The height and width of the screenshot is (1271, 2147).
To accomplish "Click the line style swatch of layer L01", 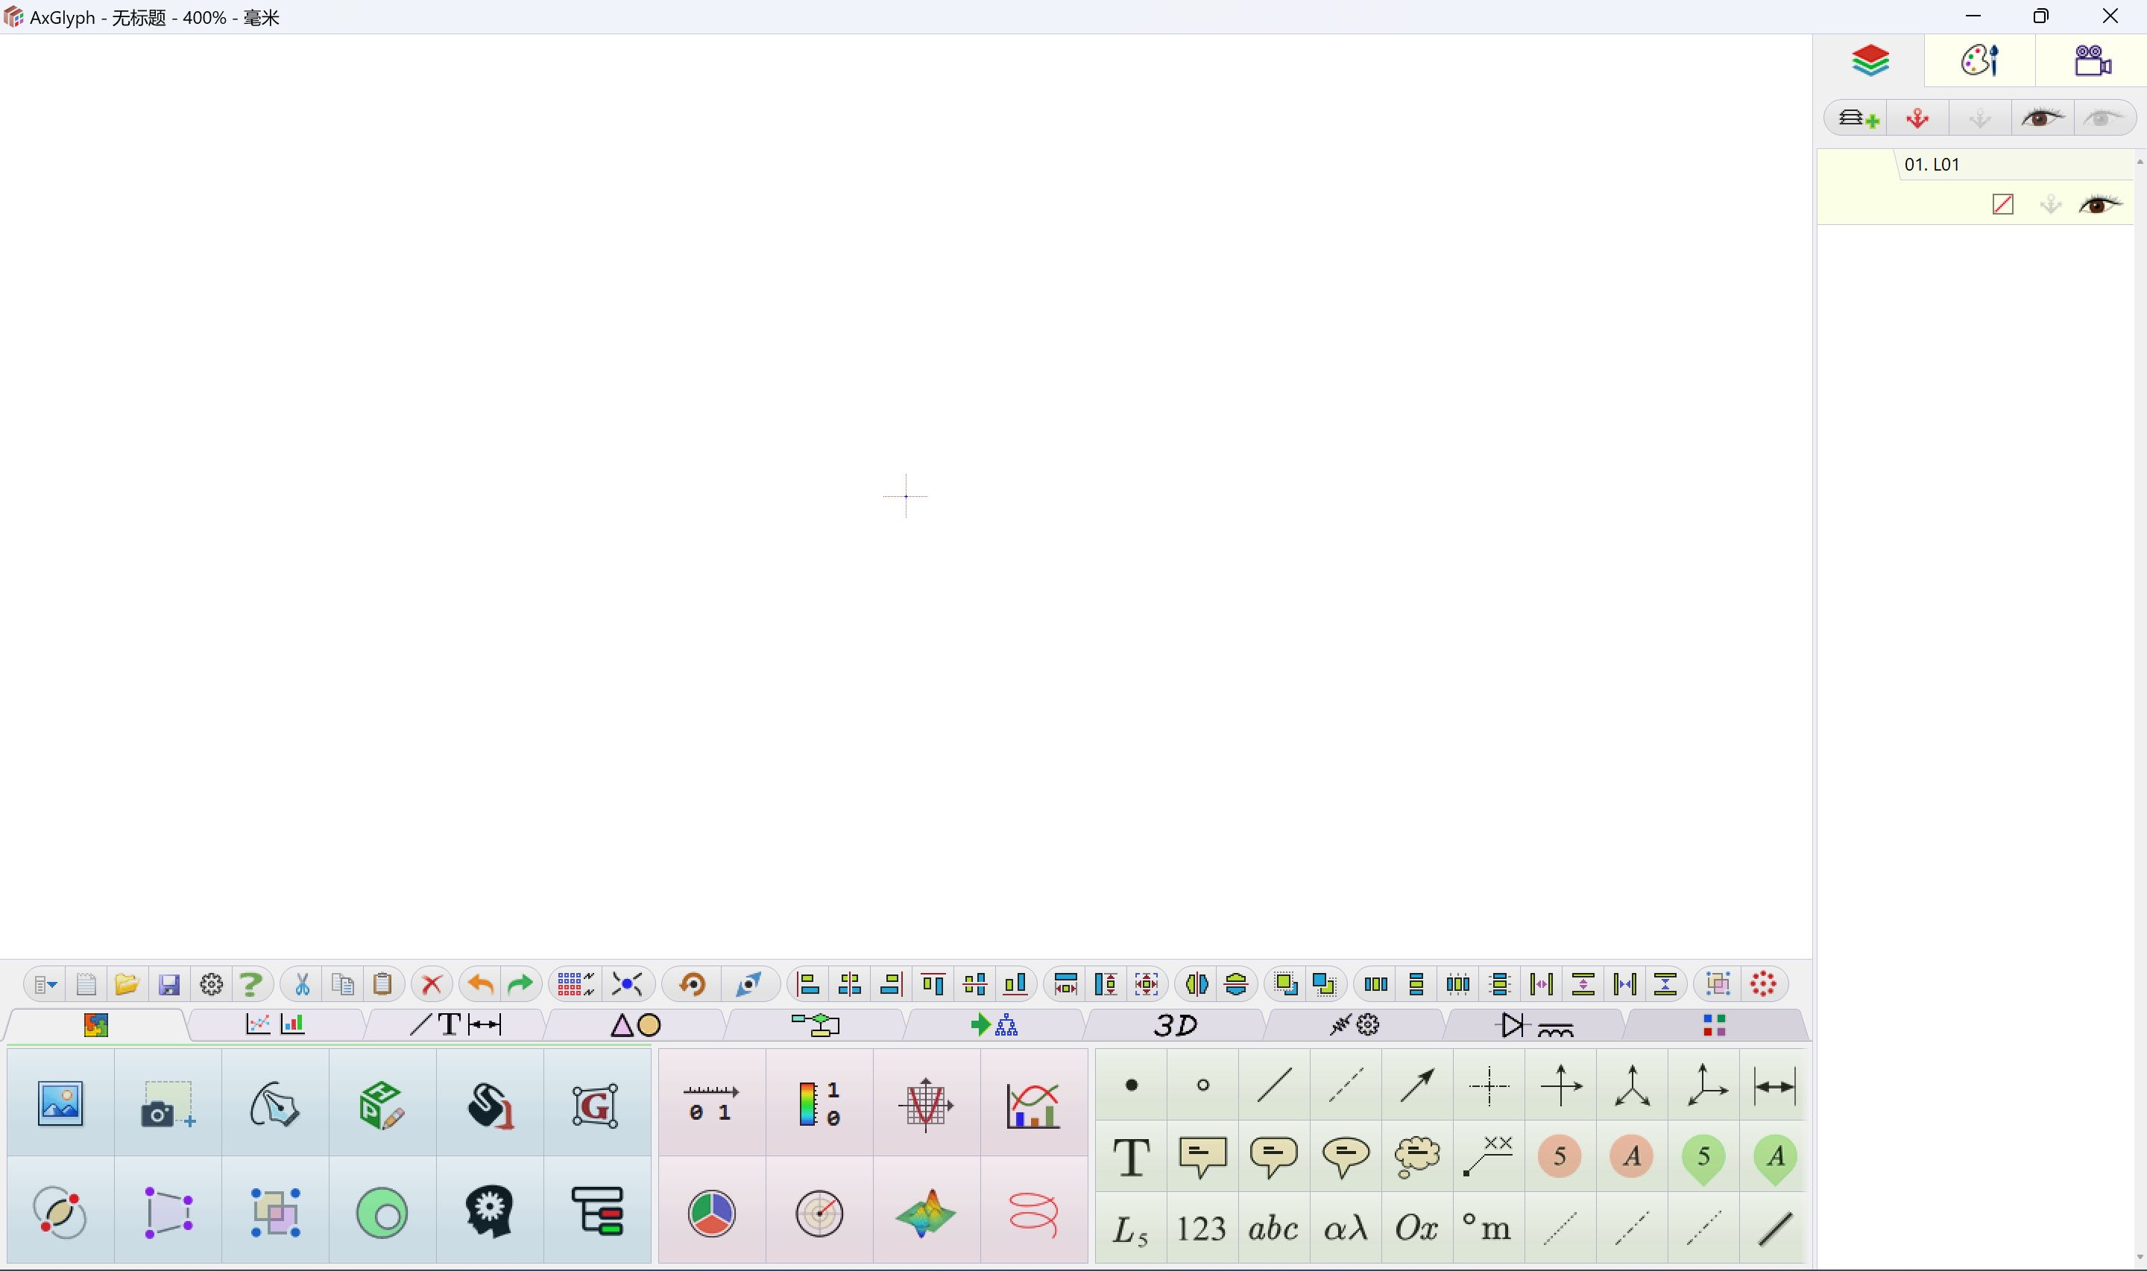I will click(x=2003, y=204).
